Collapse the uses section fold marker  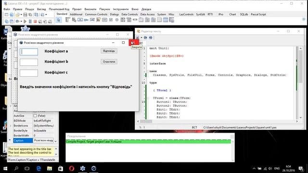tap(148, 72)
